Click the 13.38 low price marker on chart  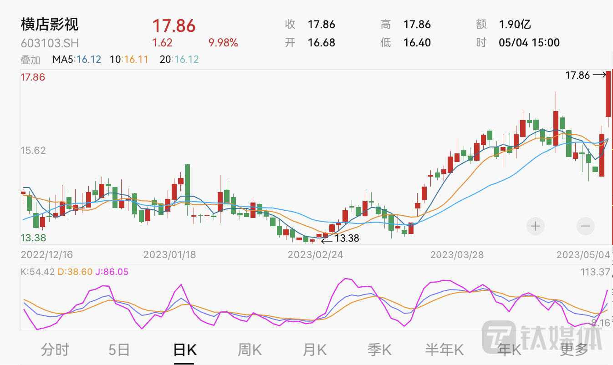347,238
